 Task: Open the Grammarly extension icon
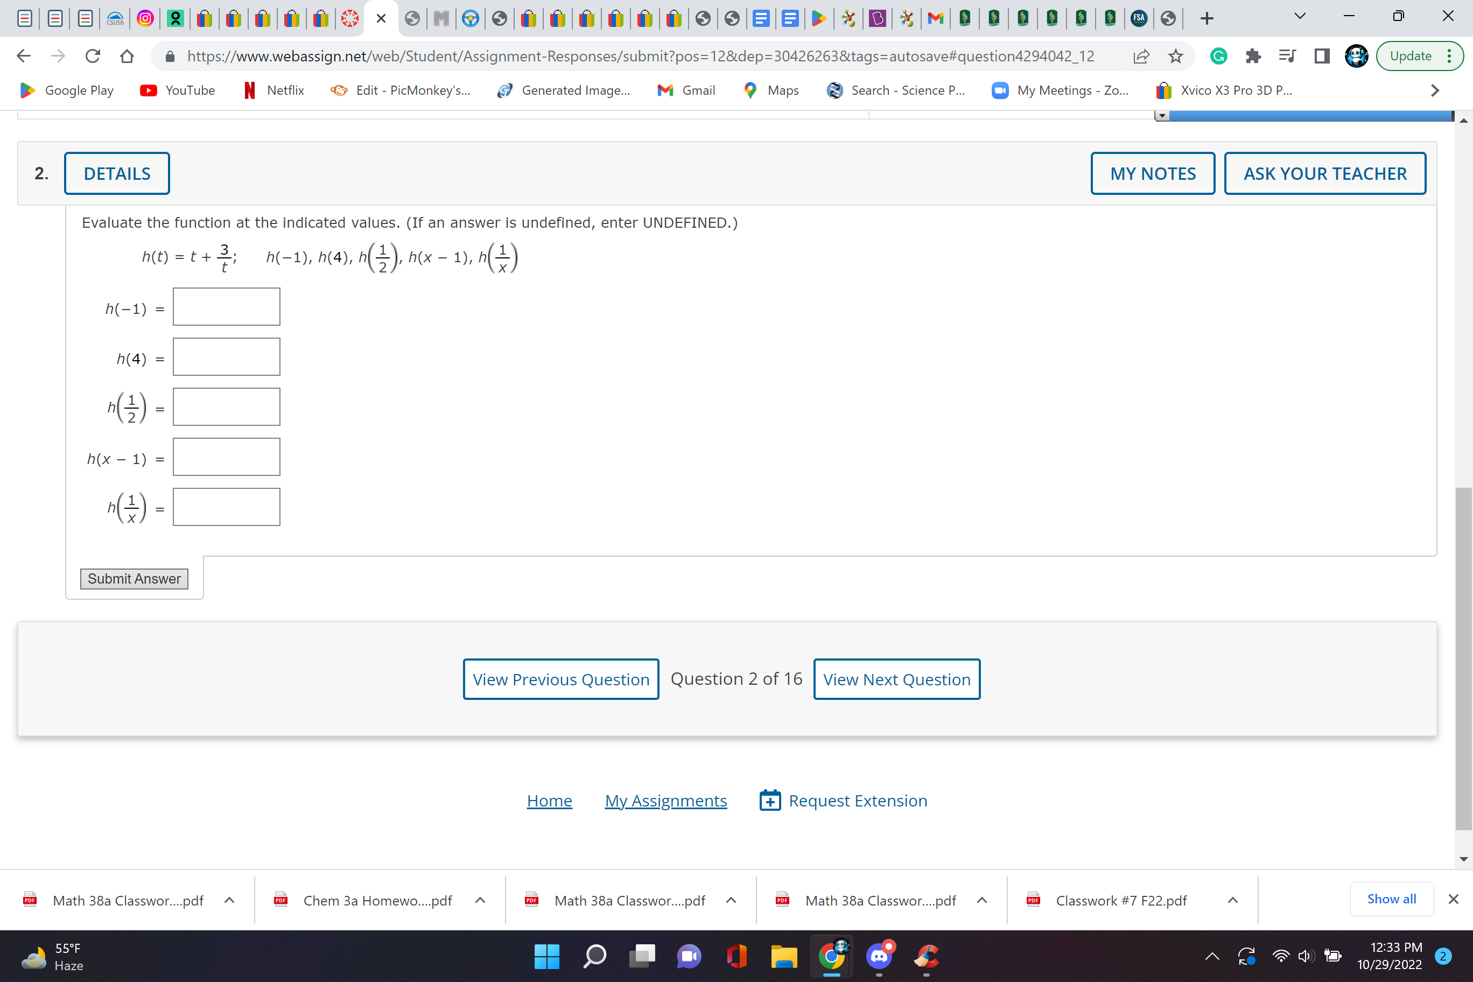(x=1218, y=57)
